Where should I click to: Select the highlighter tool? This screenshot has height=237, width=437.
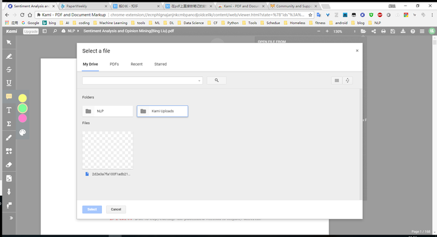[x=9, y=56]
